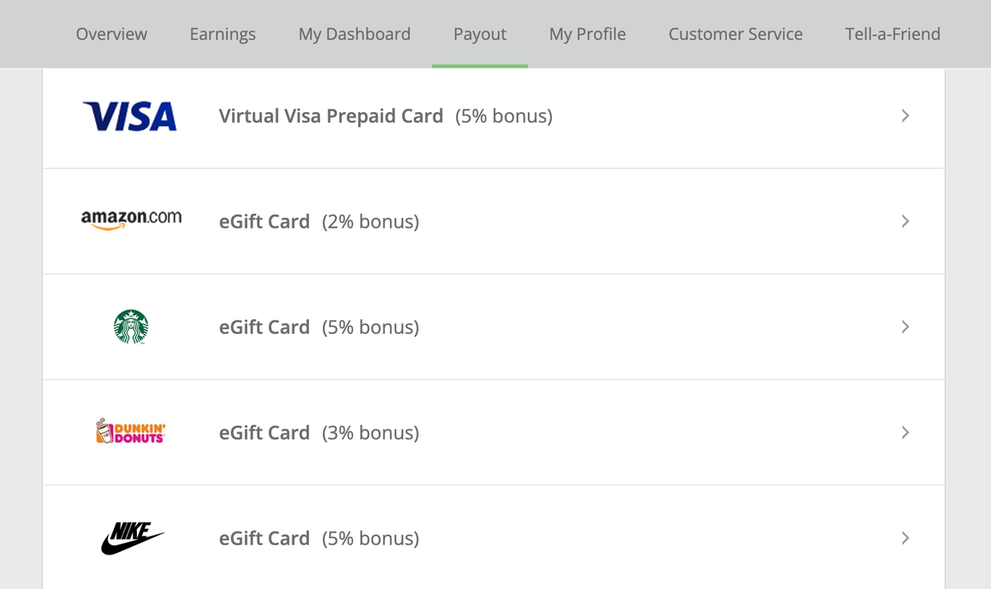Expand the Starbucks eGift Card row chevron
991x589 pixels.
(x=905, y=327)
